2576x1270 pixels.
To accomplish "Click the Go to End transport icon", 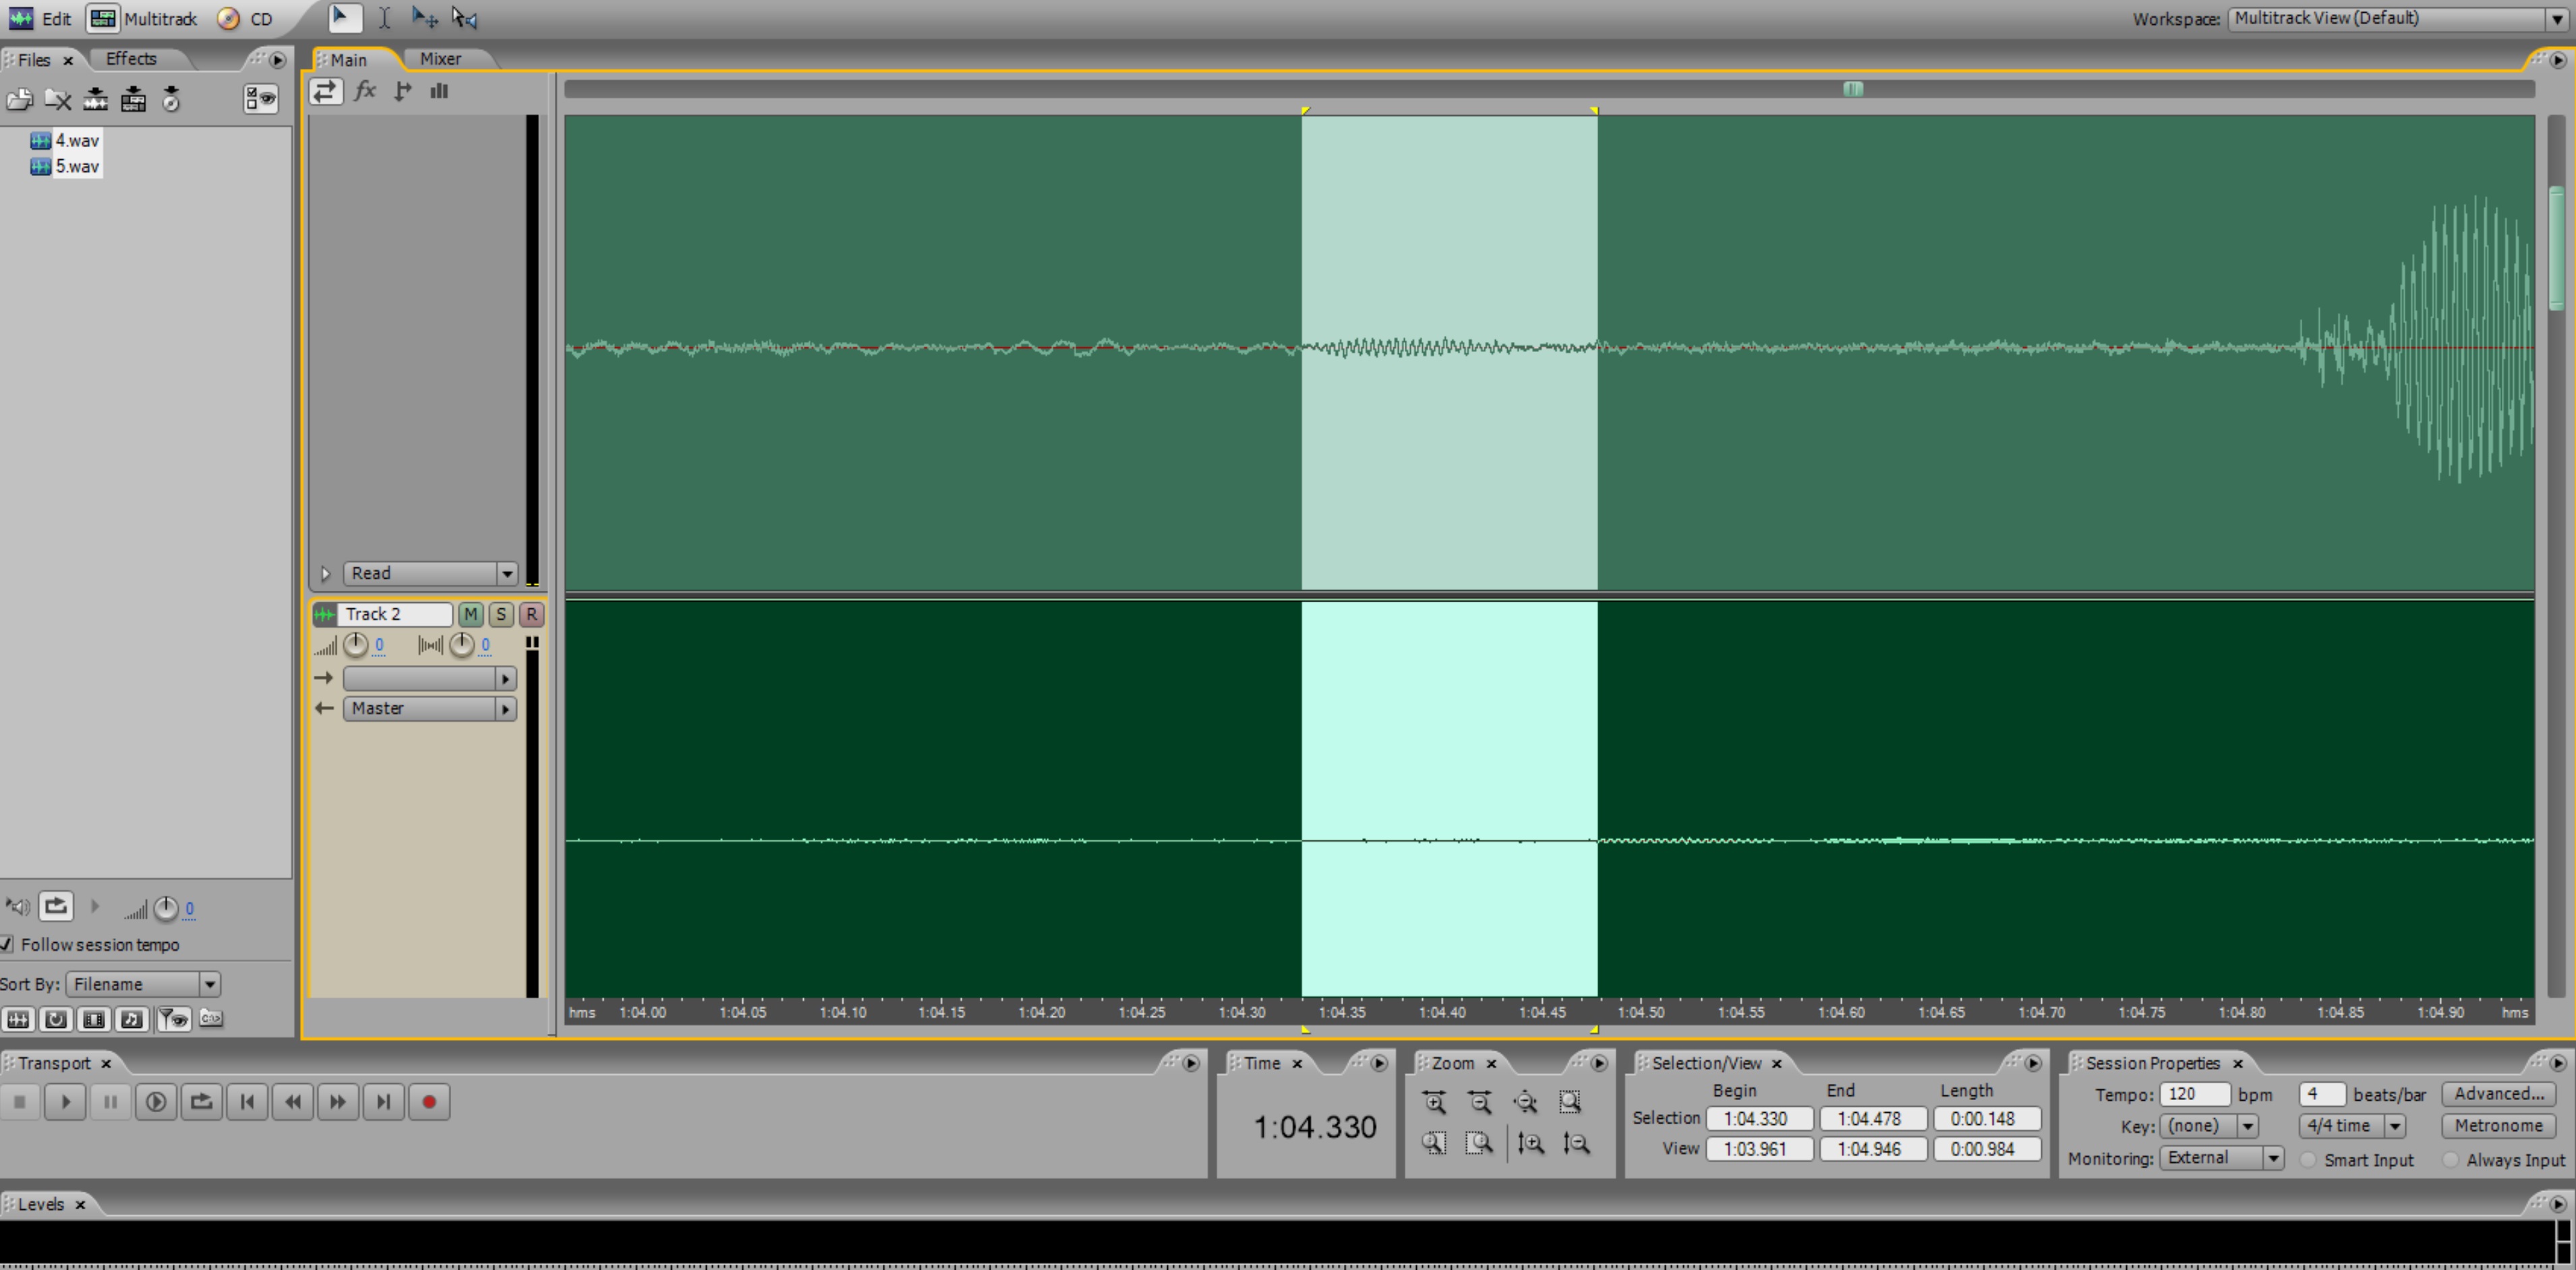I will click(x=383, y=1102).
